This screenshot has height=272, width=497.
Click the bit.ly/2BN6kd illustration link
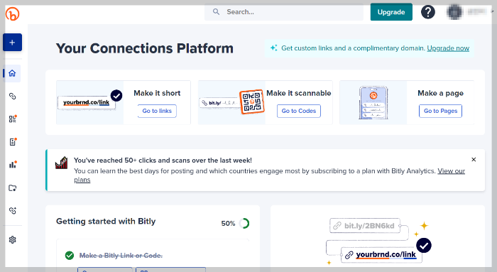365,226
